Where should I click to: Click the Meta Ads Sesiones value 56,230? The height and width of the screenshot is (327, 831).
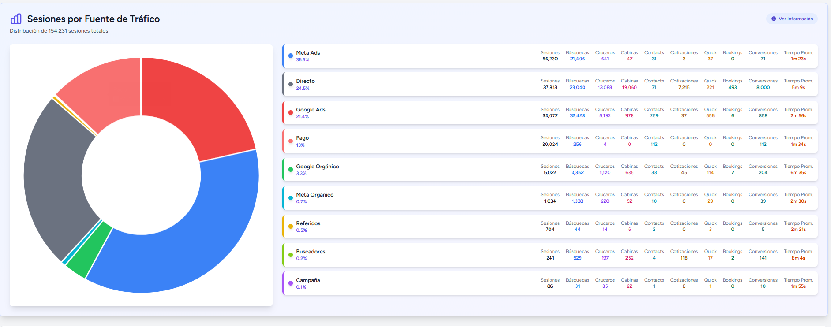point(550,59)
